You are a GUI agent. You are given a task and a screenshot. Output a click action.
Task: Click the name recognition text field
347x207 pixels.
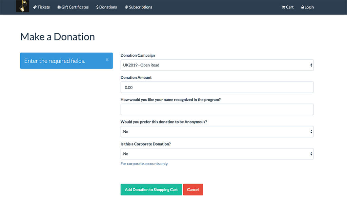coord(217,110)
